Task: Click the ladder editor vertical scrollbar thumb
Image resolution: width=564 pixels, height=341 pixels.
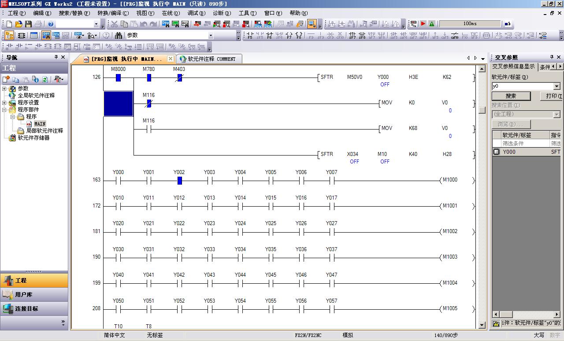Action: (x=482, y=110)
